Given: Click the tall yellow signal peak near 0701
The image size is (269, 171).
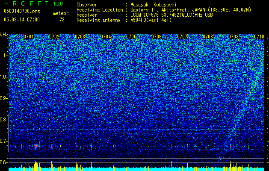Looking at the screenshot, I should [35, 166].
